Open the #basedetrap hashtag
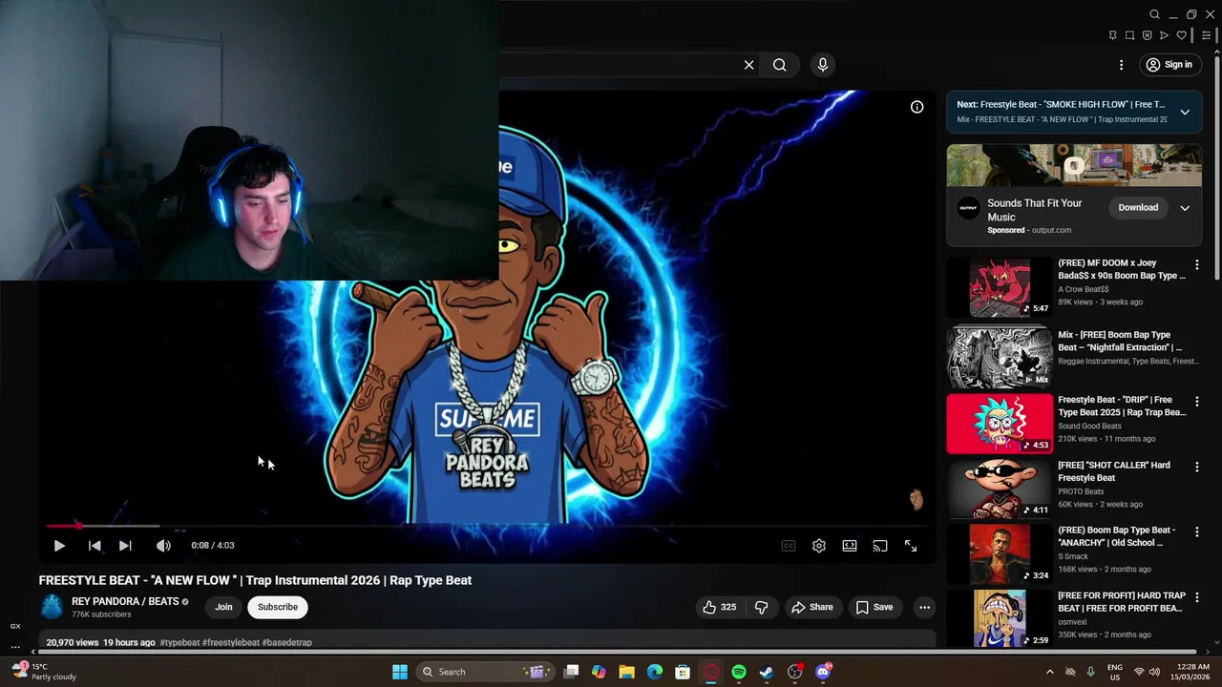The height and width of the screenshot is (687, 1222). (x=286, y=643)
